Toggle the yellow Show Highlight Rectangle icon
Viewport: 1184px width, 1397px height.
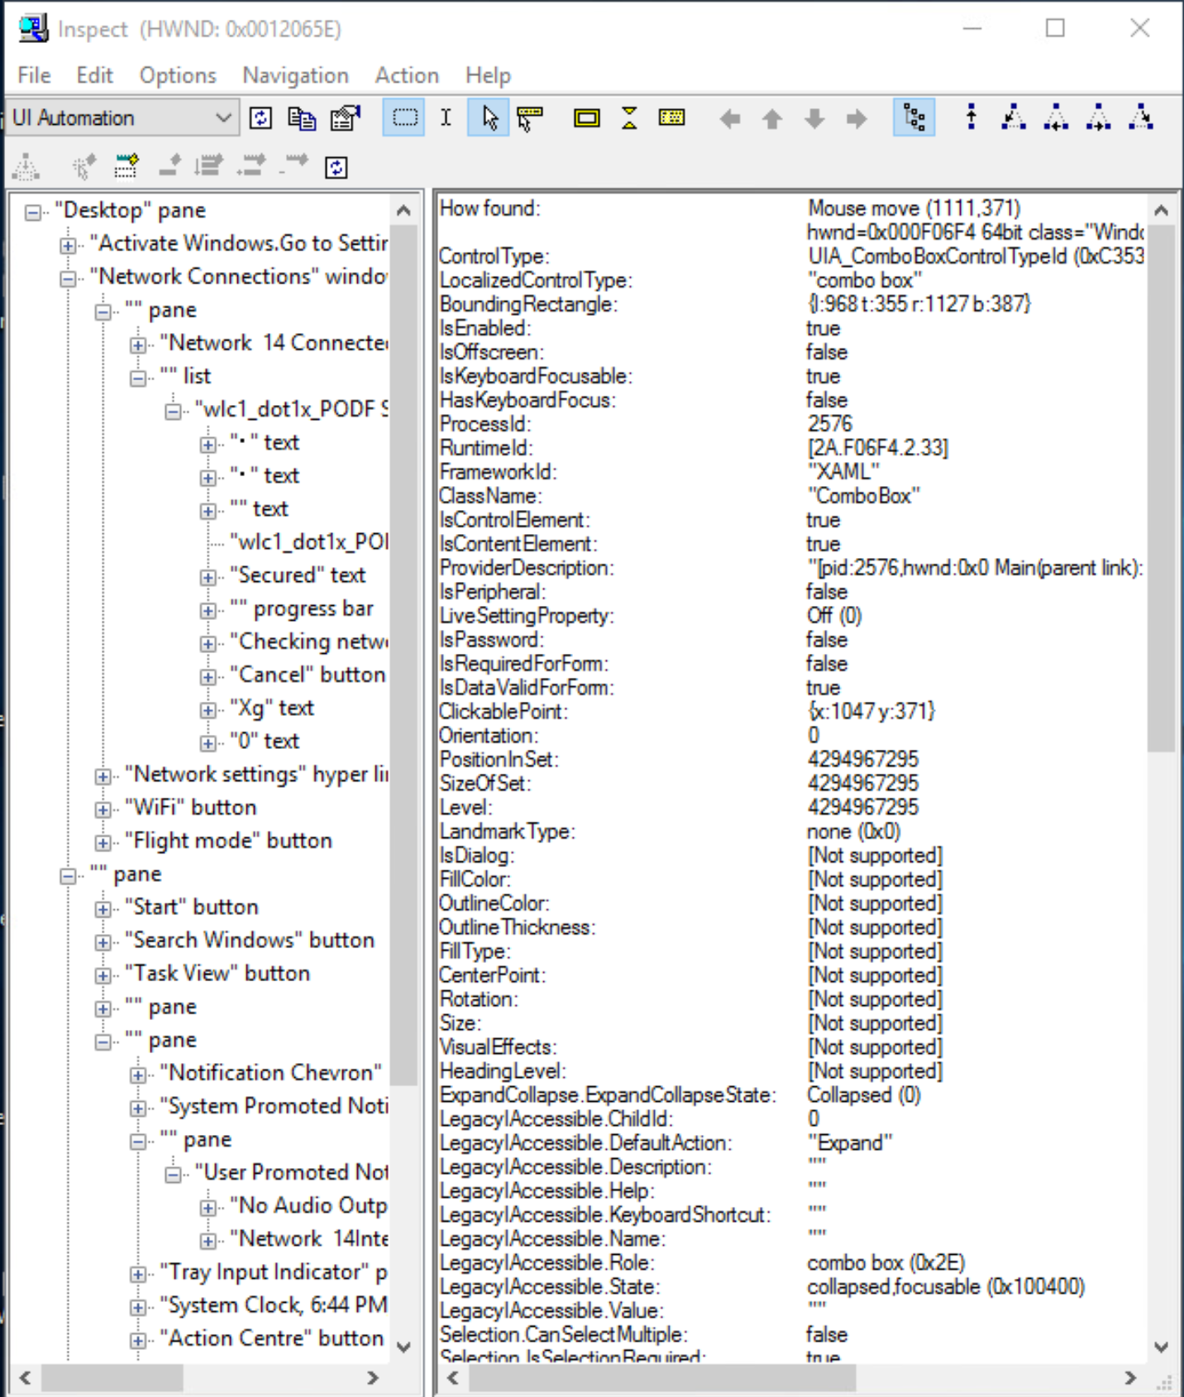click(x=587, y=118)
